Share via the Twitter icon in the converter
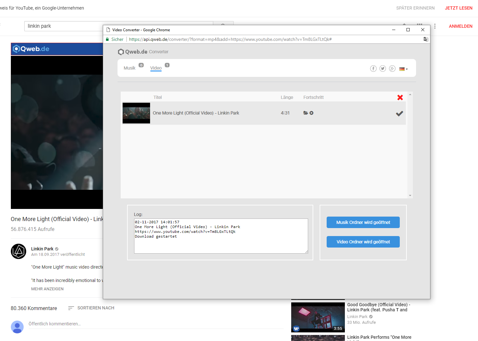 pos(383,69)
